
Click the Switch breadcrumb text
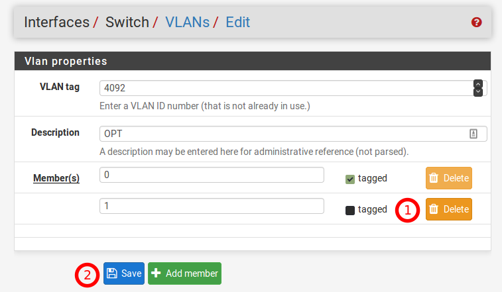127,22
